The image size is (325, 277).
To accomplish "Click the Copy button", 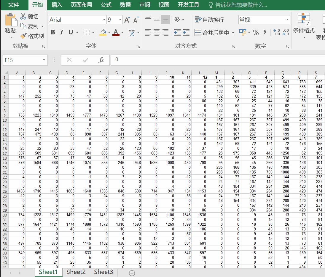I will pyautogui.click(x=30, y=26).
